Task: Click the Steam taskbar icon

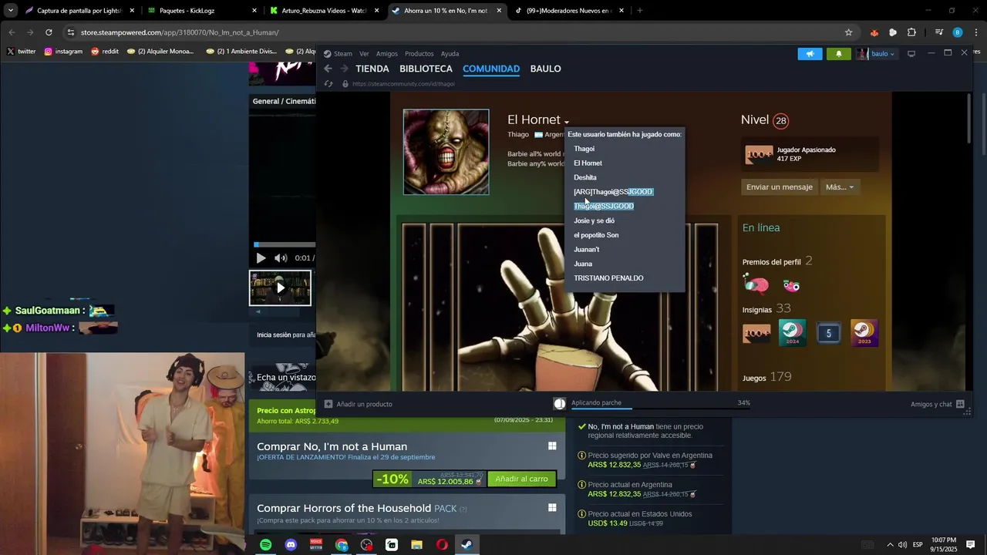Action: [467, 545]
